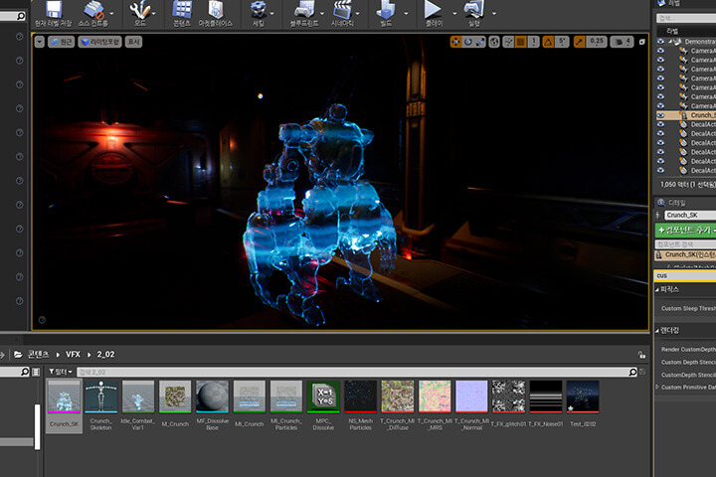
Task: Click the Build toolbar icon
Action: tap(386, 14)
